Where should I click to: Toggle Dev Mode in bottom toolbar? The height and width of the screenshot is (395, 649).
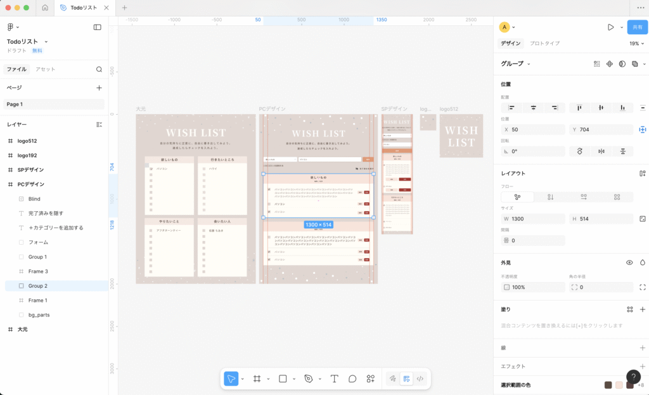tap(420, 379)
